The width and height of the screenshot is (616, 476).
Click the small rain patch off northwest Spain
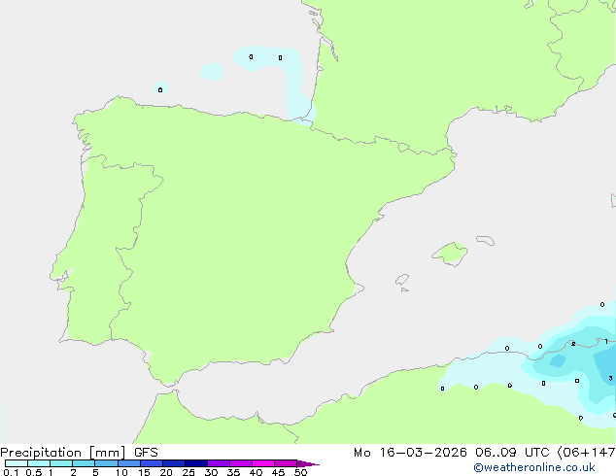coord(161,89)
